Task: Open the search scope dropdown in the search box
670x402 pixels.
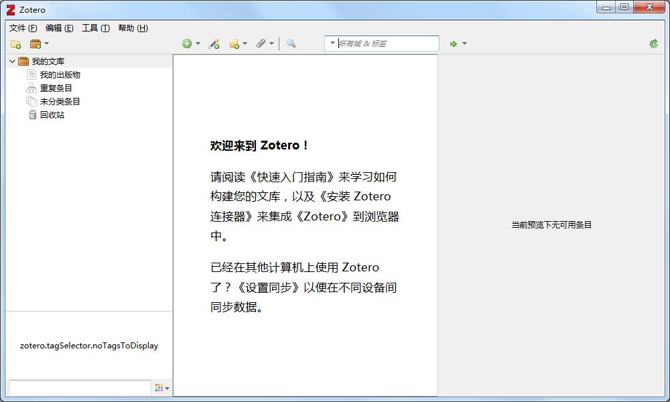Action: click(332, 43)
